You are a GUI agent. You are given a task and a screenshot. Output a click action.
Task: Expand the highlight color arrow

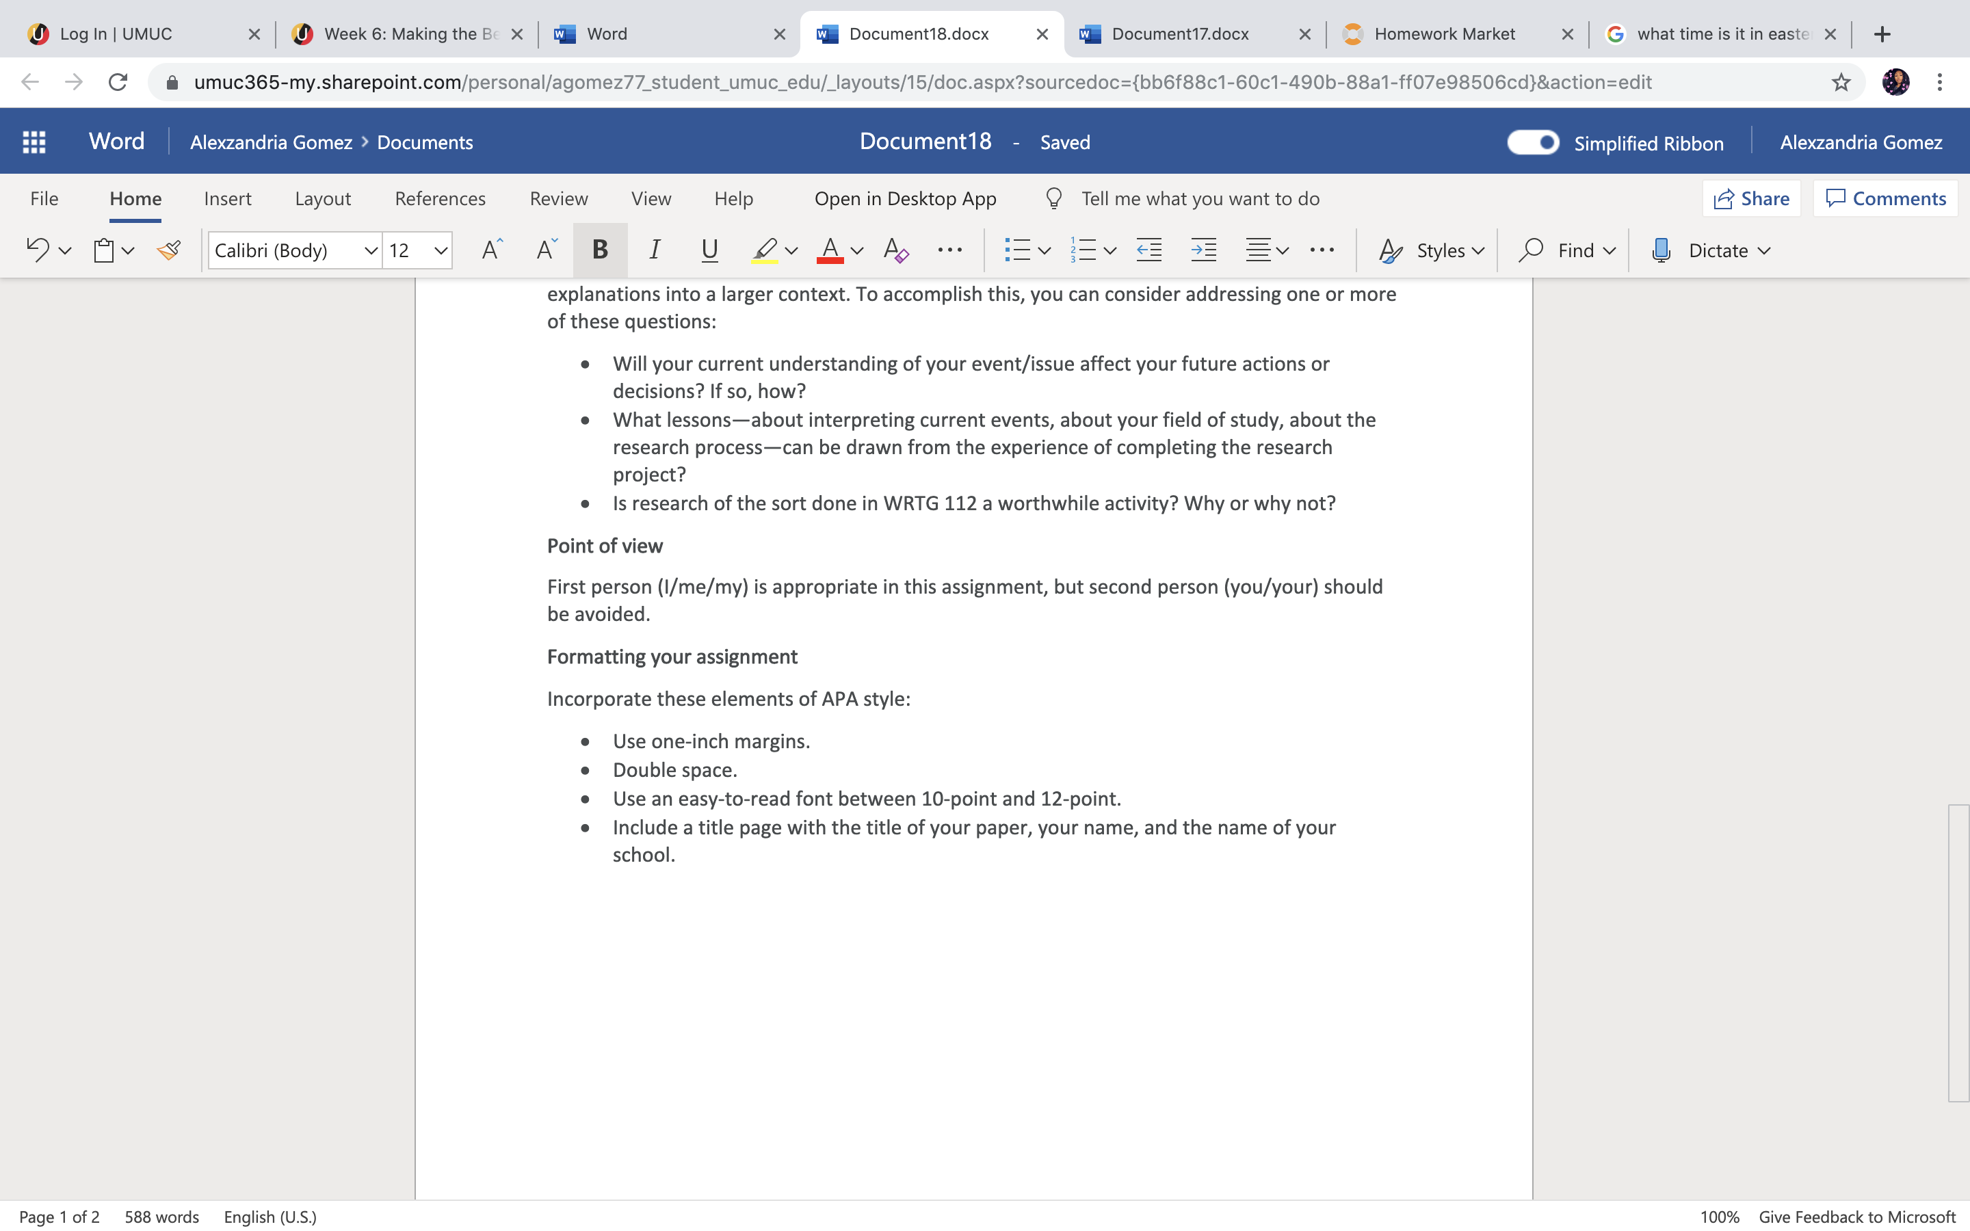(x=791, y=251)
